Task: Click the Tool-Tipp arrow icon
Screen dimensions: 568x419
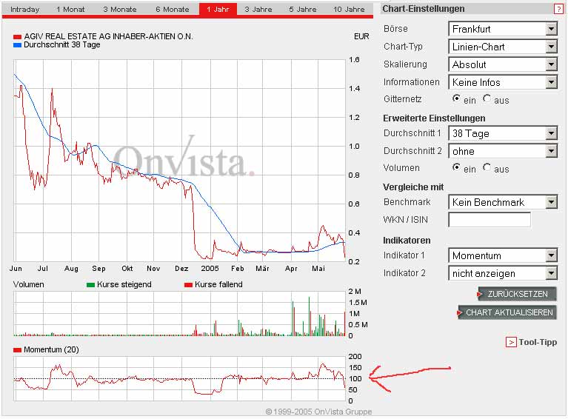Action: [x=511, y=342]
